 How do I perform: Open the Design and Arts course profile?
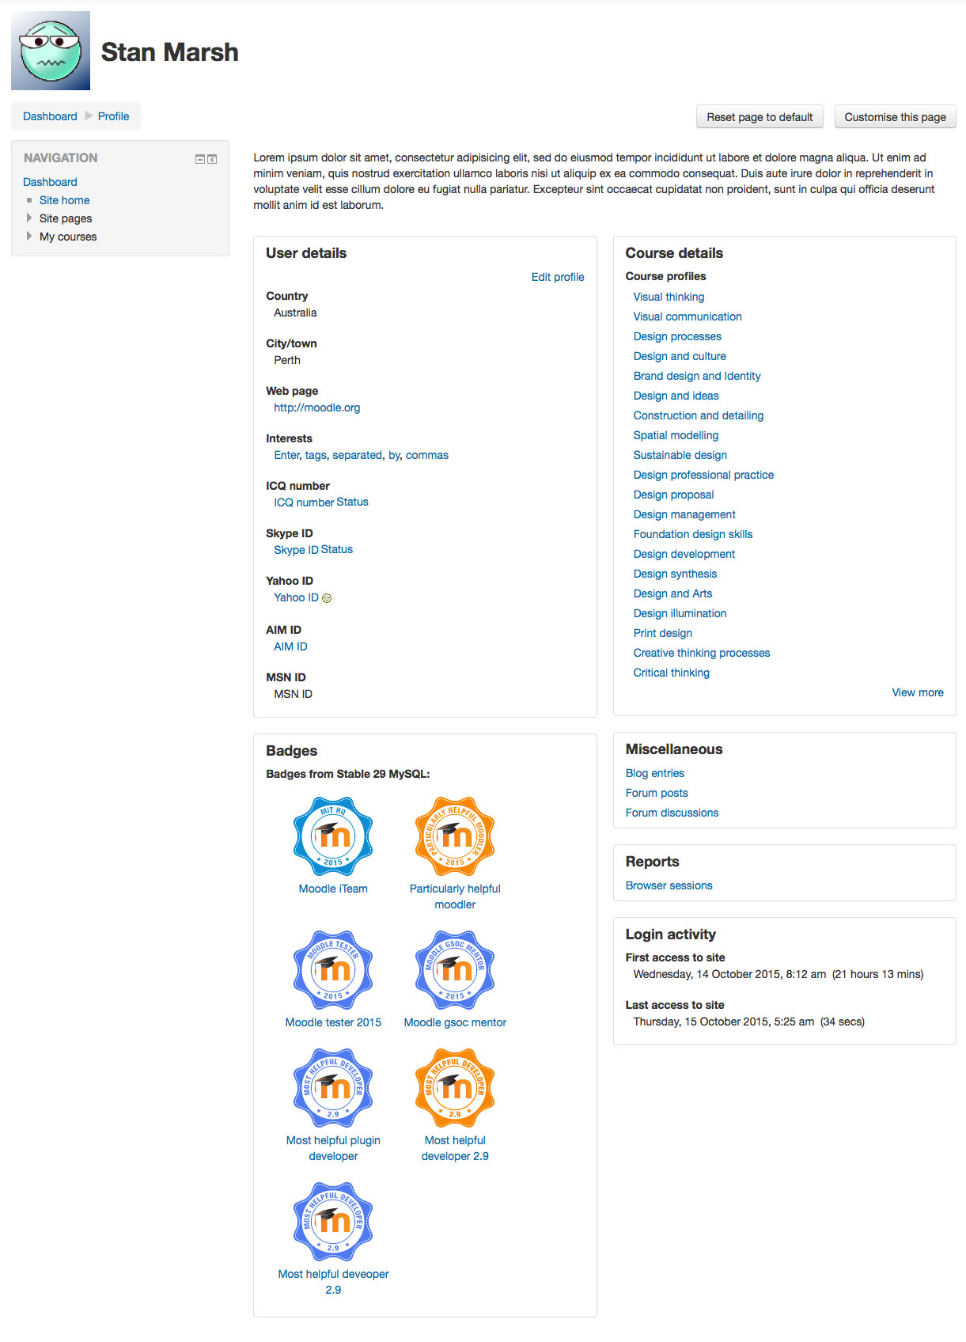[672, 593]
